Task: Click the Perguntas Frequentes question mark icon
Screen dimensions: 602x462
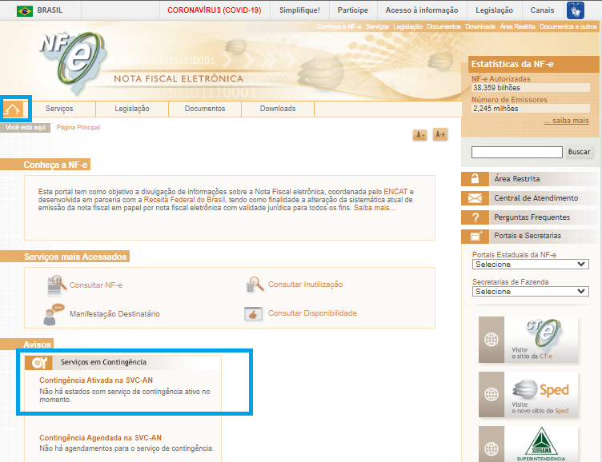Action: click(475, 217)
